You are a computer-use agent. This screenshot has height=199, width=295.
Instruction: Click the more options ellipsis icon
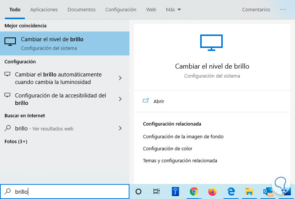pos(283,9)
